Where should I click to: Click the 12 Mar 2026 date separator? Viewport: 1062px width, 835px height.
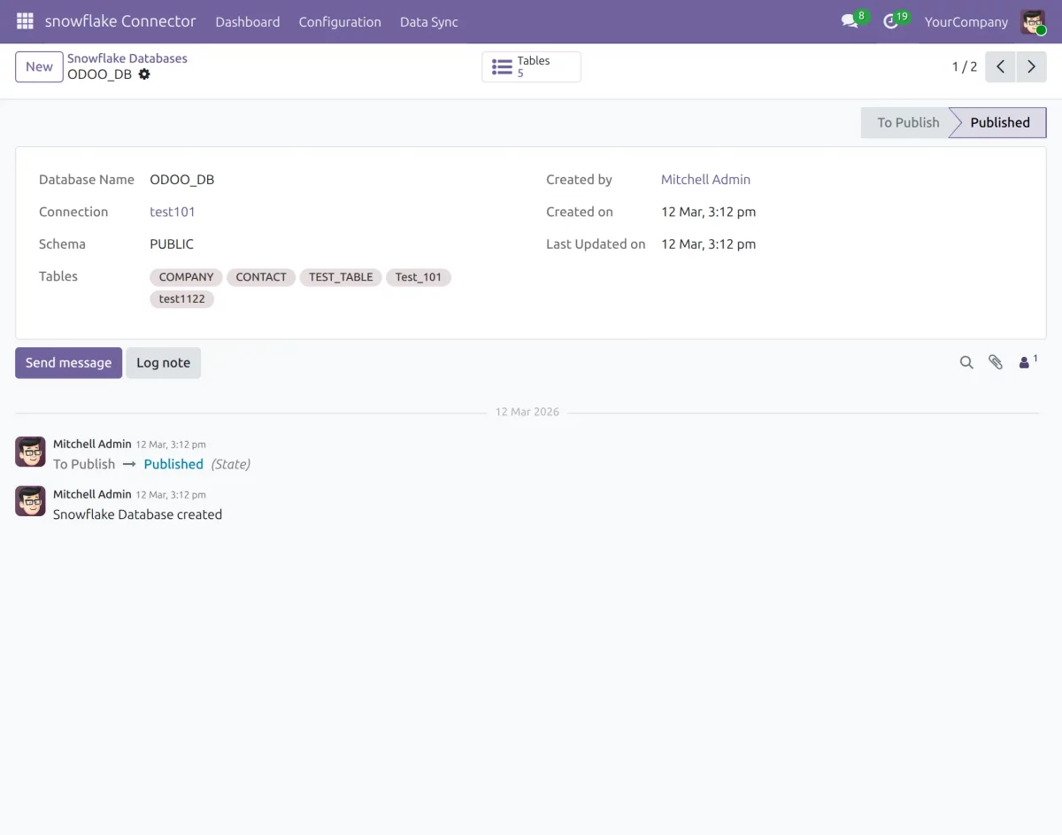[527, 412]
